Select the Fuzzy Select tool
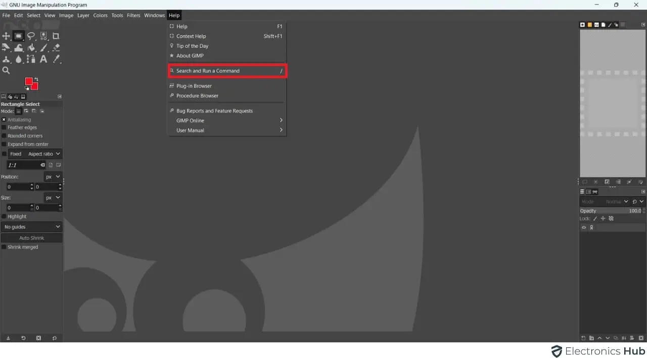Viewport: 647px width, 358px height. pos(44,36)
